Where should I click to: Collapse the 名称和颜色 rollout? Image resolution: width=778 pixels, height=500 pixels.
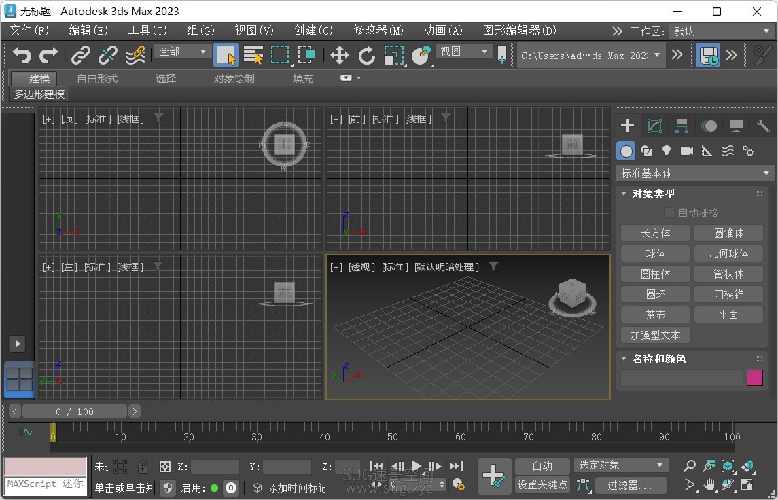click(x=624, y=359)
